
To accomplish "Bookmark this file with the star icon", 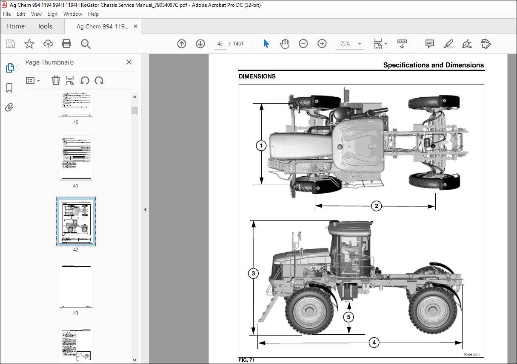I will pyautogui.click(x=29, y=44).
